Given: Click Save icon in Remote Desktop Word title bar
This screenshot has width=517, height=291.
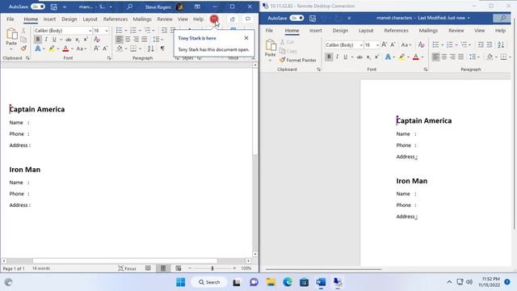Looking at the screenshot, I should tap(313, 18).
